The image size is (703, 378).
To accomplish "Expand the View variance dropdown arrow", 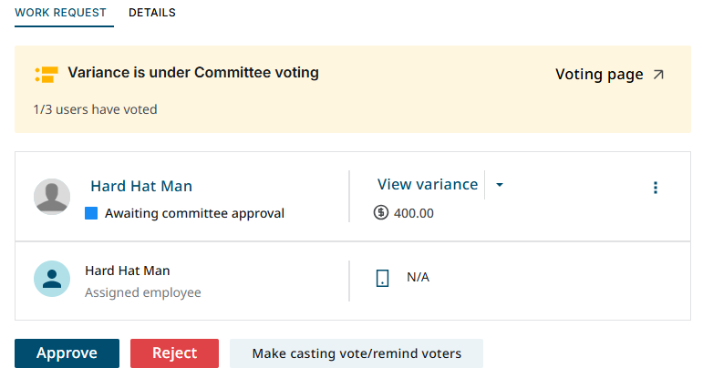I will (x=500, y=185).
